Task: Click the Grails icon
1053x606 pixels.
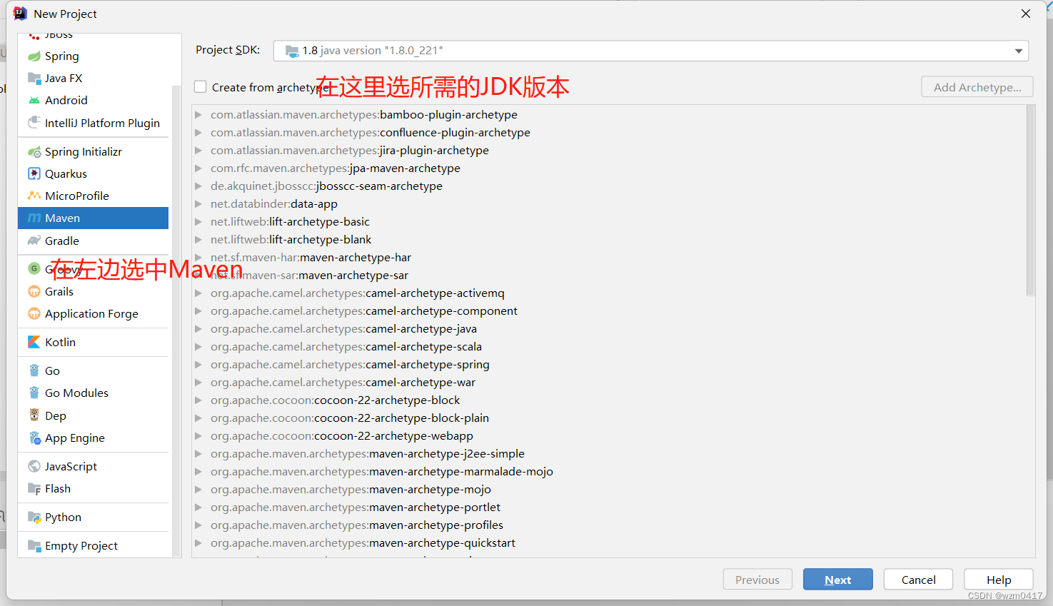Action: point(34,291)
